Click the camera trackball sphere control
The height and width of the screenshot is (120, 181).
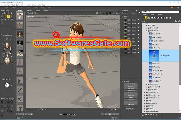(x=7, y=60)
